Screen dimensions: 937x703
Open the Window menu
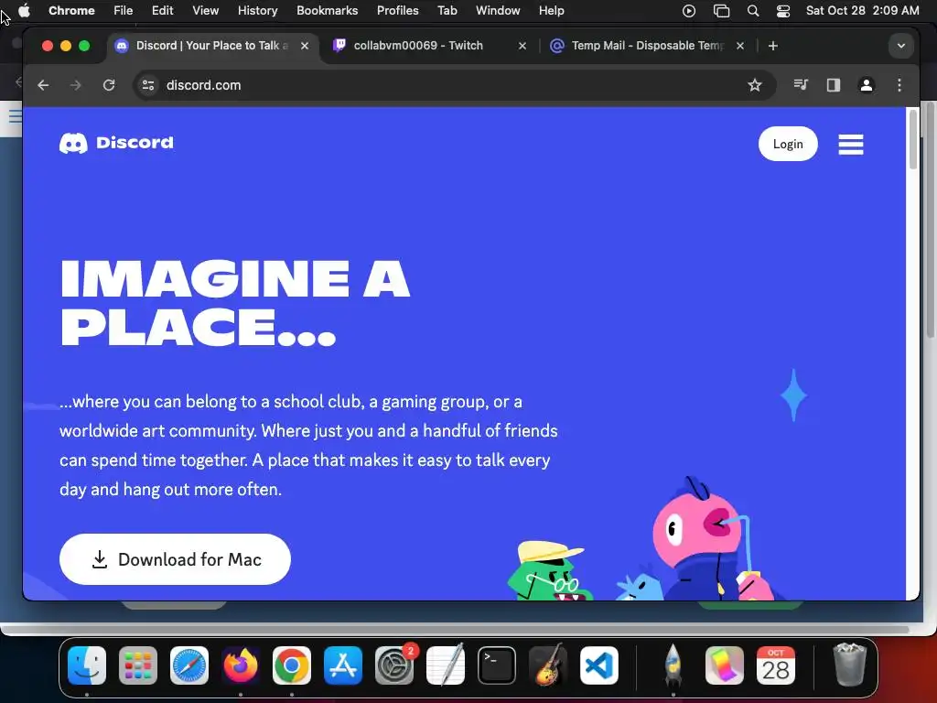(x=498, y=11)
